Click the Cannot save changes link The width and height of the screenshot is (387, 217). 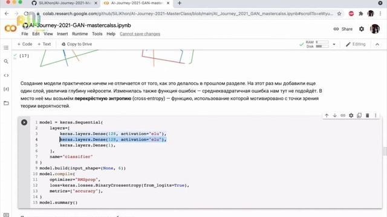tap(140, 34)
